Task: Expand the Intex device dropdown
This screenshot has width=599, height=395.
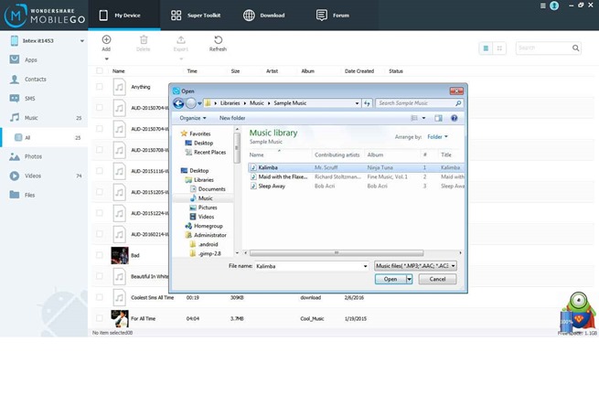Action: (81, 41)
